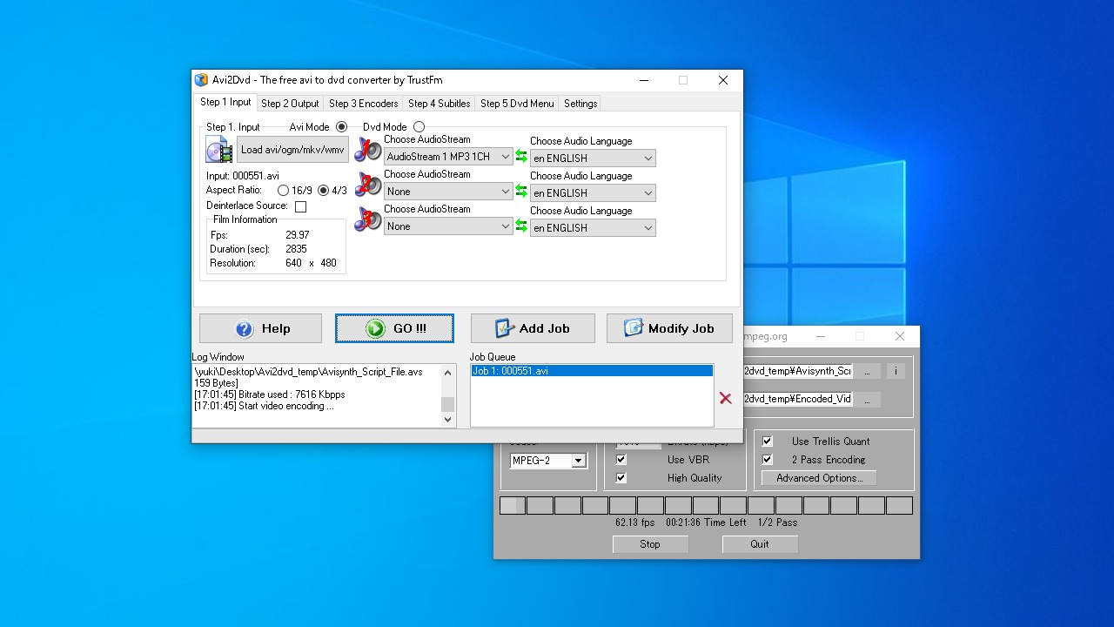
Task: Switch to Step 3 Encoders tab
Action: [x=364, y=104]
